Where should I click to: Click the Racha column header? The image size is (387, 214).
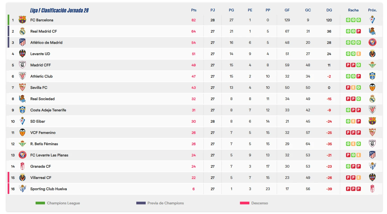tap(353, 10)
